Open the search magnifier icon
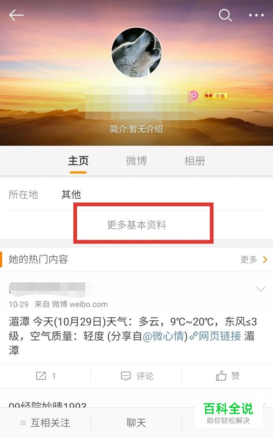This screenshot has width=273, height=438. click(x=225, y=15)
